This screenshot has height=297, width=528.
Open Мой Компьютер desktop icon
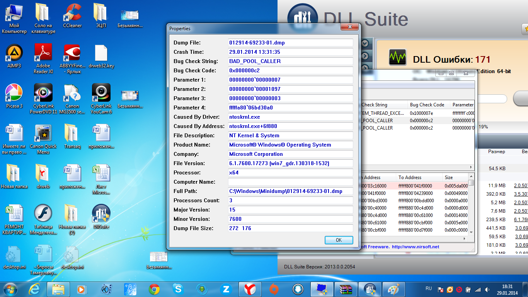(14, 19)
